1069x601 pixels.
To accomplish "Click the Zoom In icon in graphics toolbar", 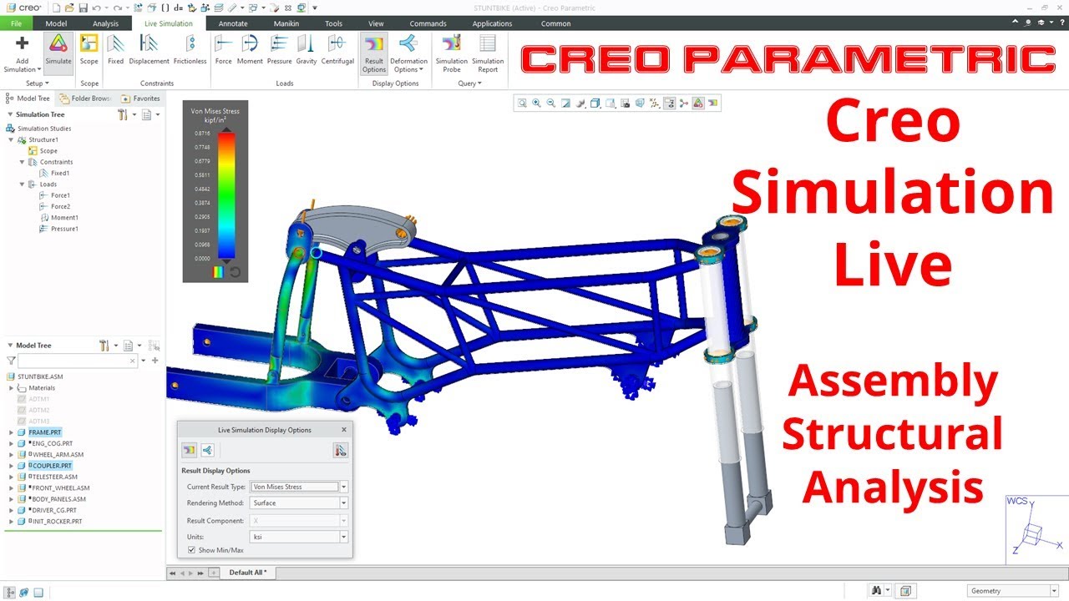I will pyautogui.click(x=536, y=104).
